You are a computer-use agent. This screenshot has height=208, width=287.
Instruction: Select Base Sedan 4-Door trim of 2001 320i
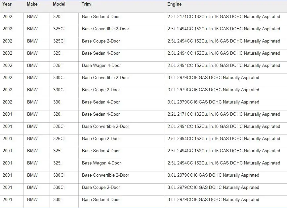(x=101, y=114)
